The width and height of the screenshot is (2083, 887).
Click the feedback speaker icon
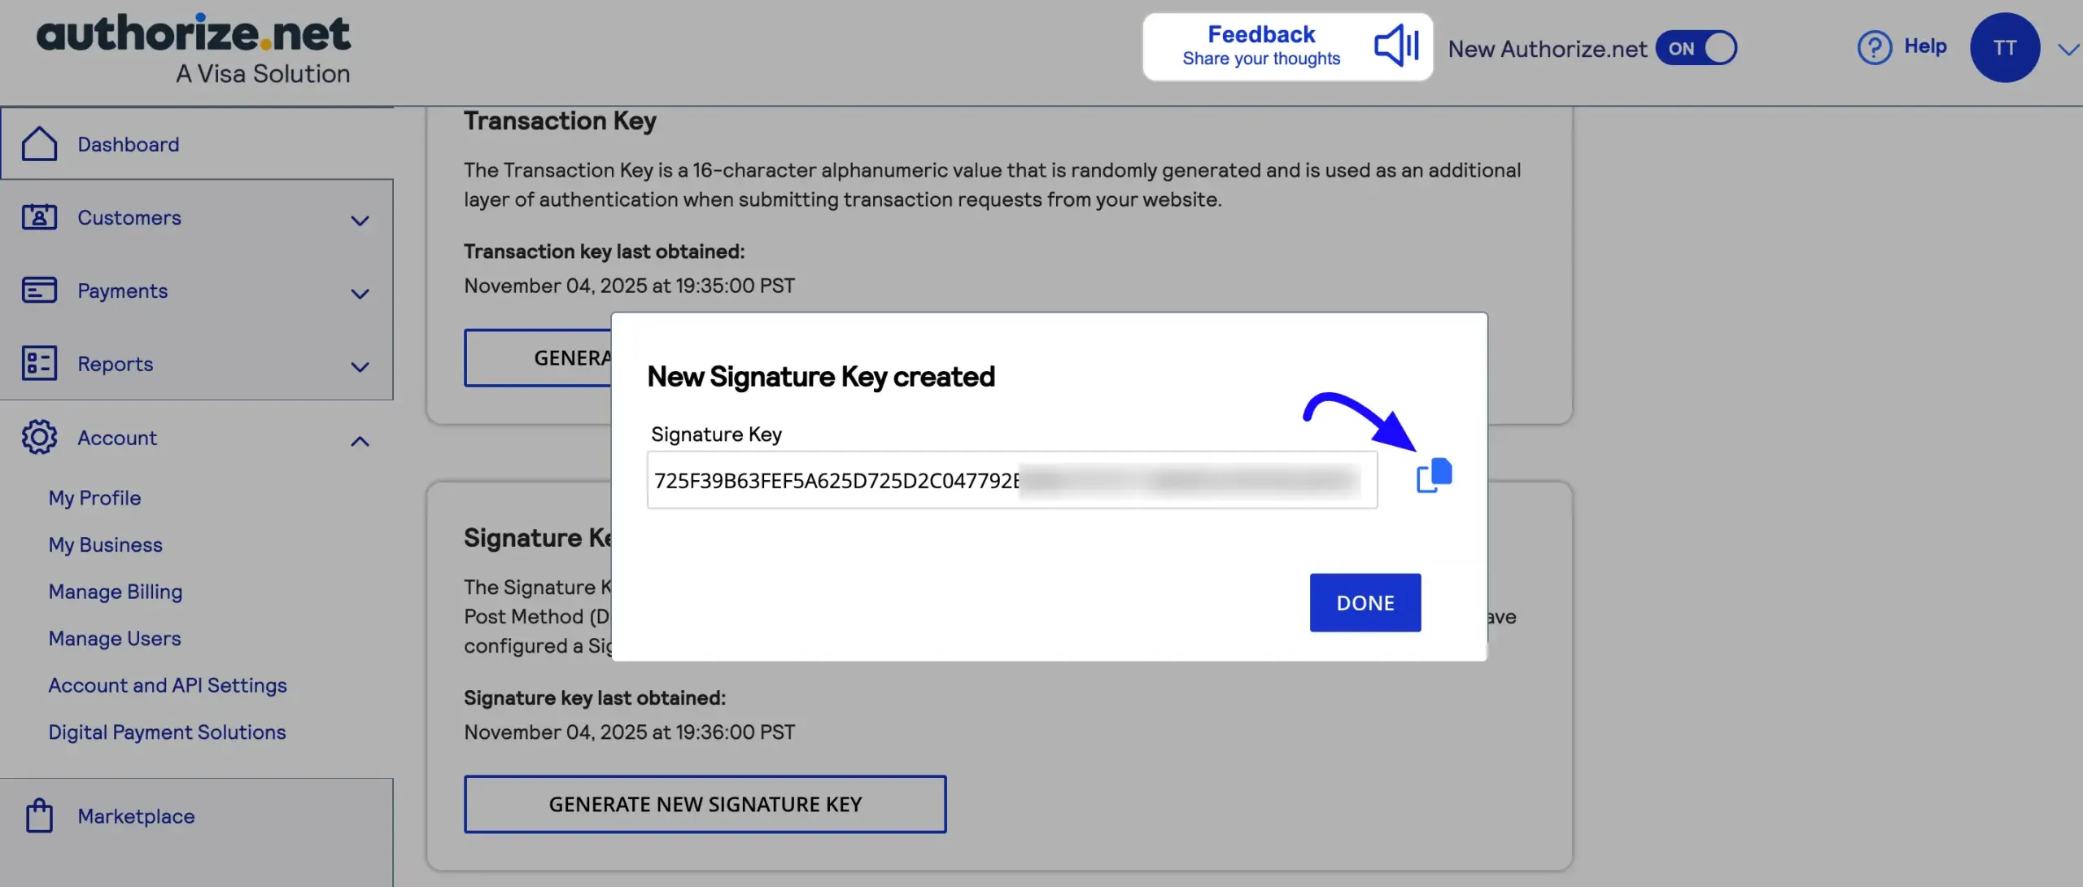click(1395, 46)
